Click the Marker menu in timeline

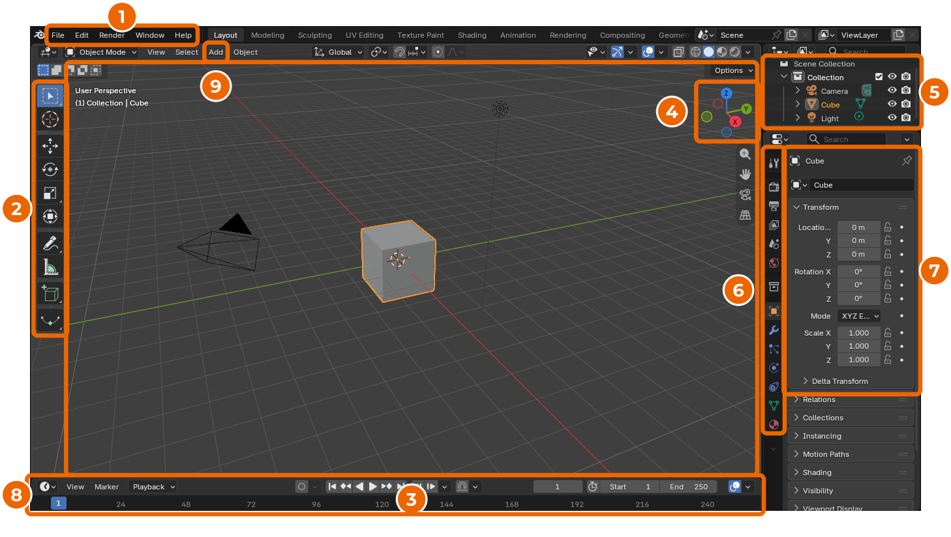[106, 487]
